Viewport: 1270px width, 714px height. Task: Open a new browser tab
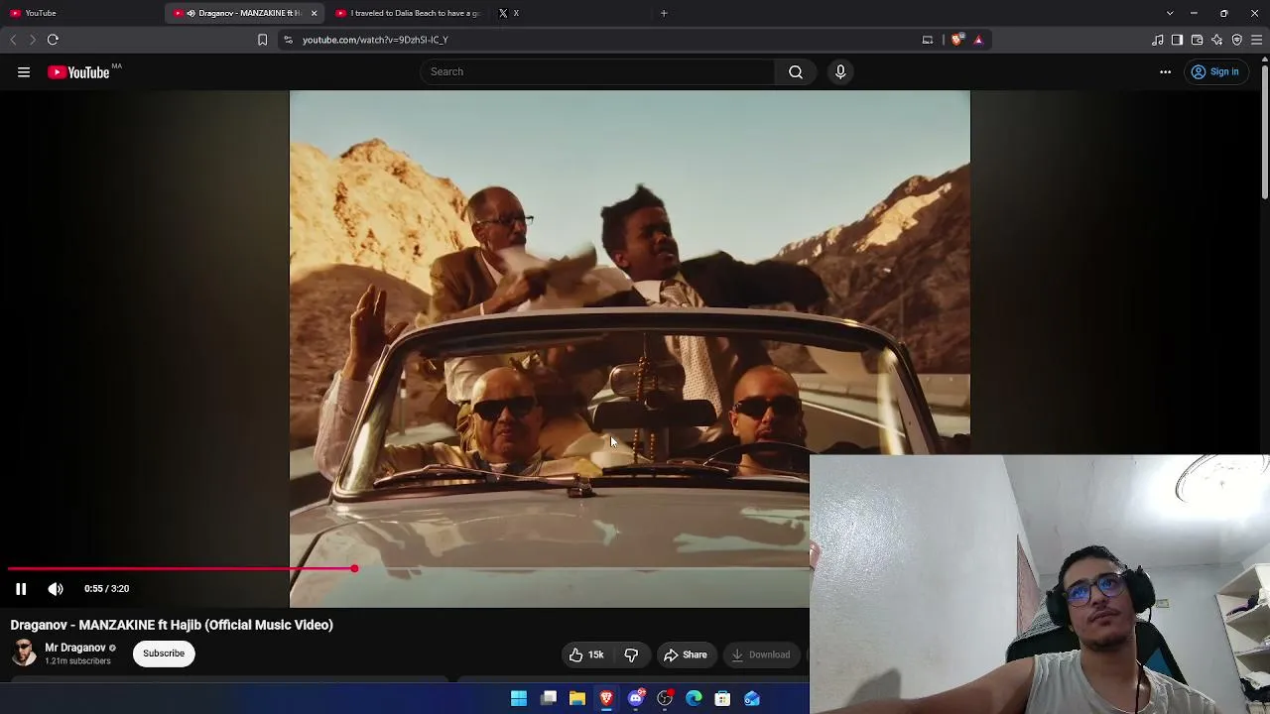pos(664,13)
